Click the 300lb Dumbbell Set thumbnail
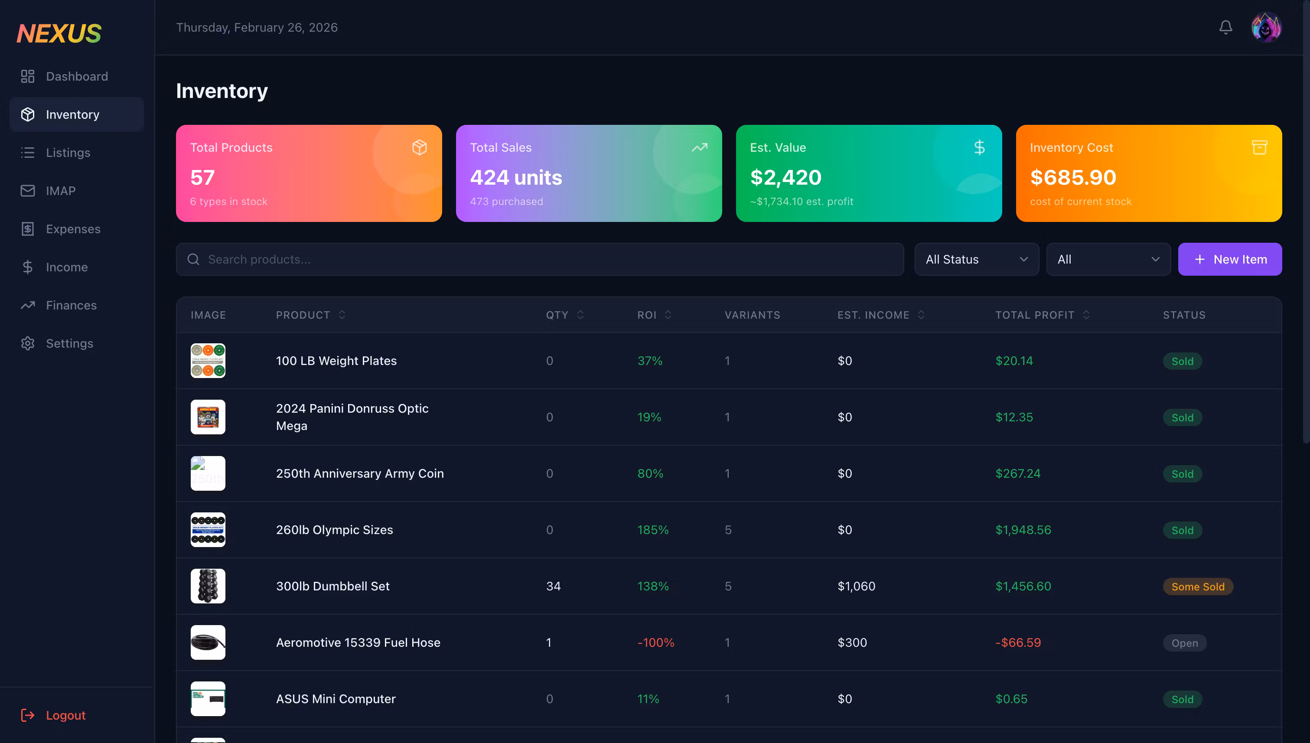The width and height of the screenshot is (1310, 743). (208, 586)
